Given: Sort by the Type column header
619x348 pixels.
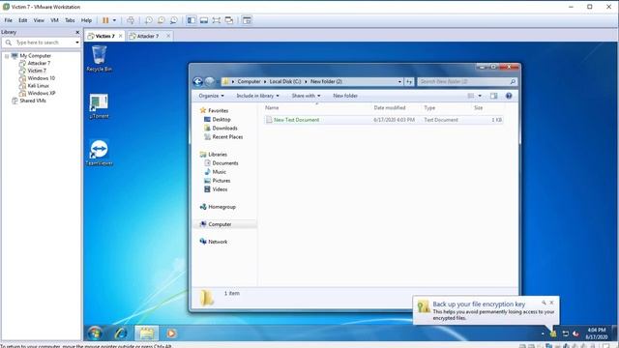Looking at the screenshot, I should coord(429,107).
